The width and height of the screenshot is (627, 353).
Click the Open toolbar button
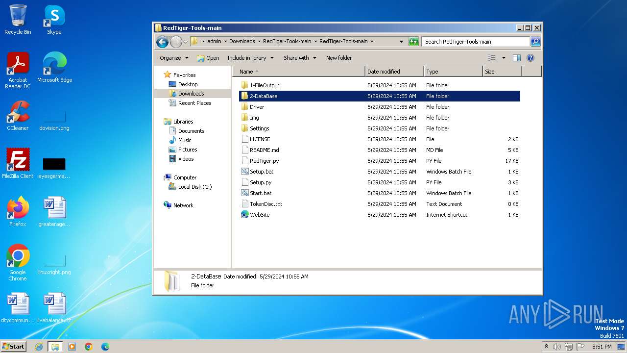tap(208, 58)
